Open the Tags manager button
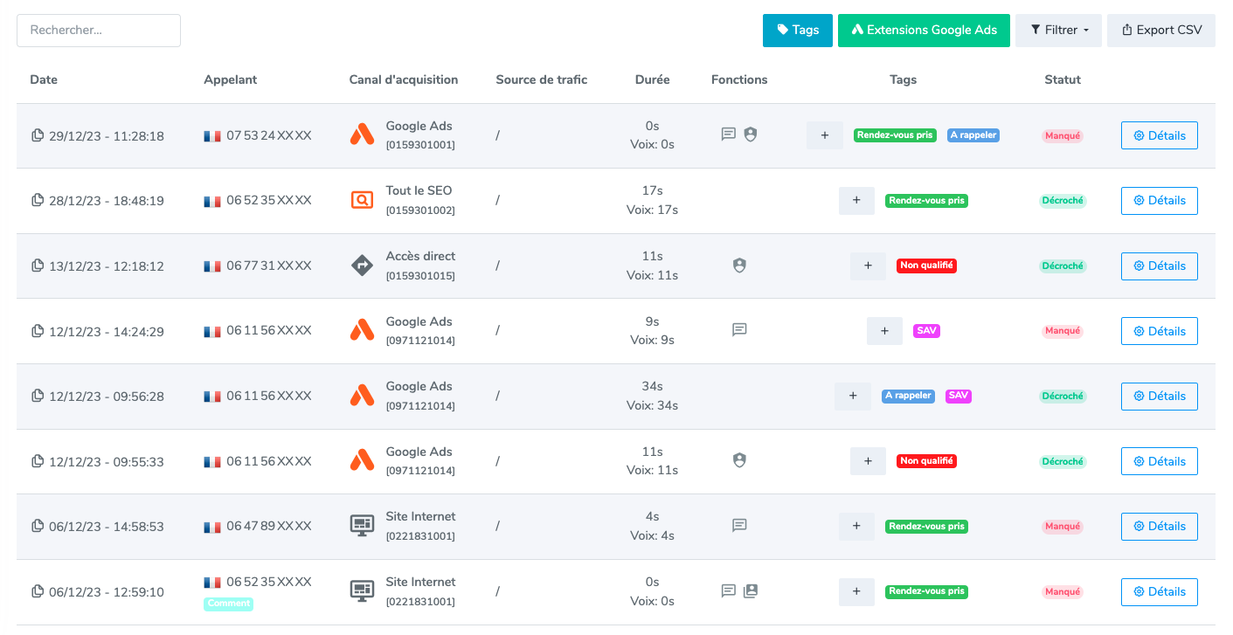 pos(798,30)
